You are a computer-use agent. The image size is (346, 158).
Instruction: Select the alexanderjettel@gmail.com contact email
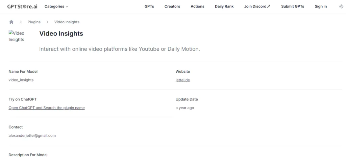coord(32,135)
